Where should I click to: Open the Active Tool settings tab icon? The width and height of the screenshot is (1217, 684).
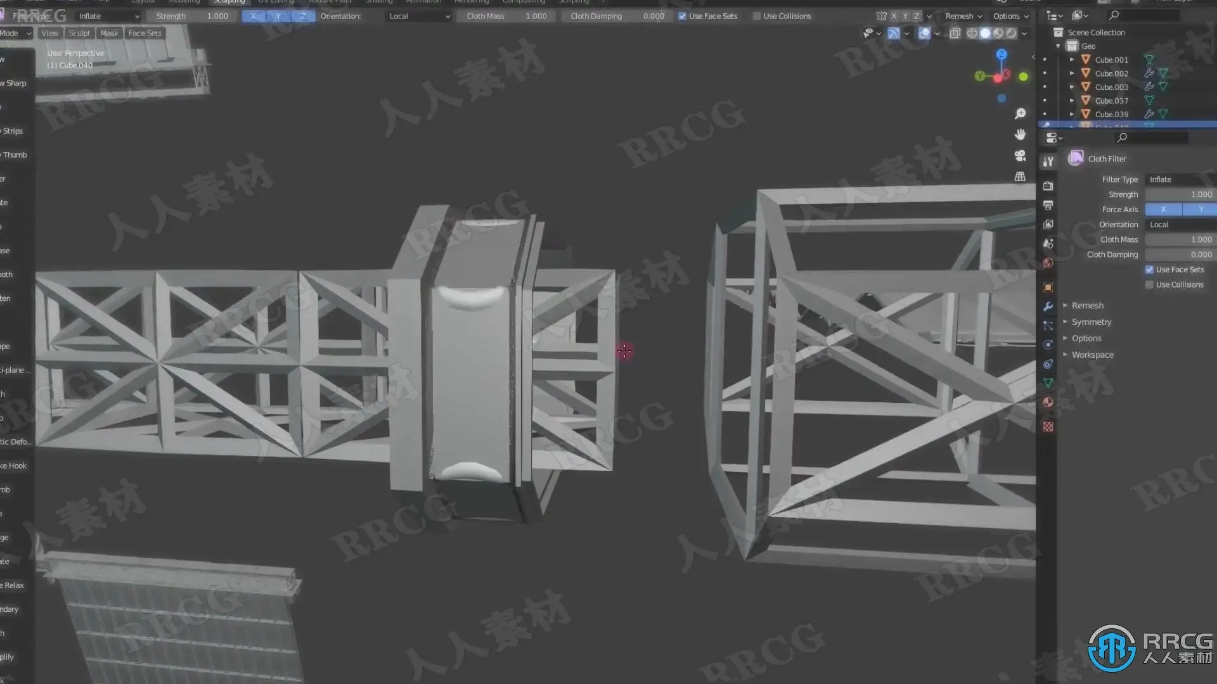[x=1048, y=162]
